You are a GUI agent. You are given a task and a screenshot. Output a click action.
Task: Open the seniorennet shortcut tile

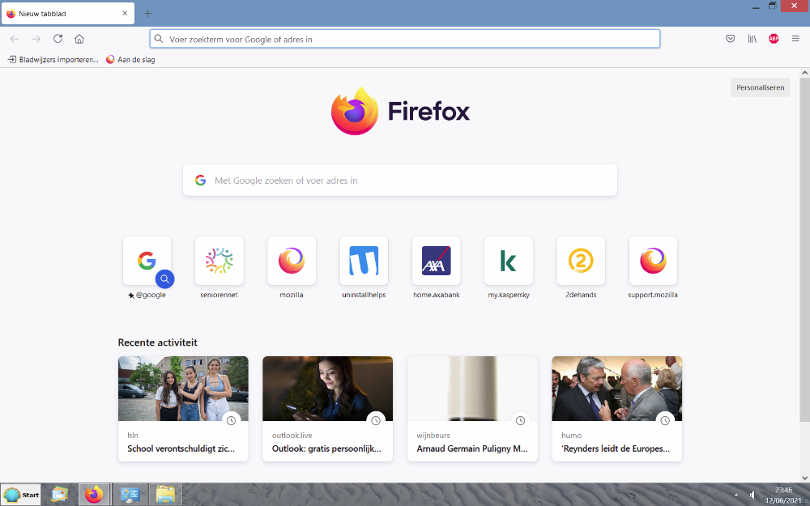pyautogui.click(x=219, y=261)
